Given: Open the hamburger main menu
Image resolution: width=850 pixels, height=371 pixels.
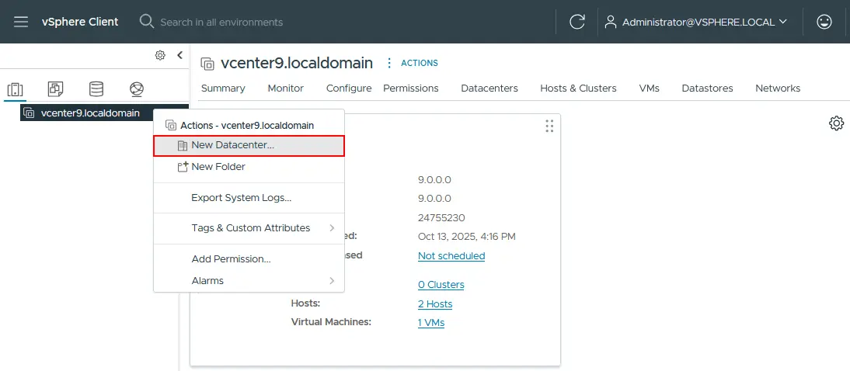Looking at the screenshot, I should [21, 22].
